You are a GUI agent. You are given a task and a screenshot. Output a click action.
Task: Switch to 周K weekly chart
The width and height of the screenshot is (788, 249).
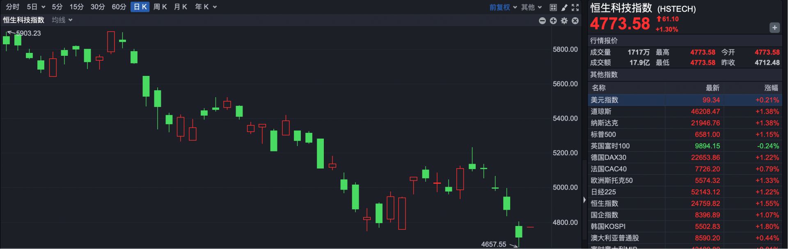(x=160, y=7)
